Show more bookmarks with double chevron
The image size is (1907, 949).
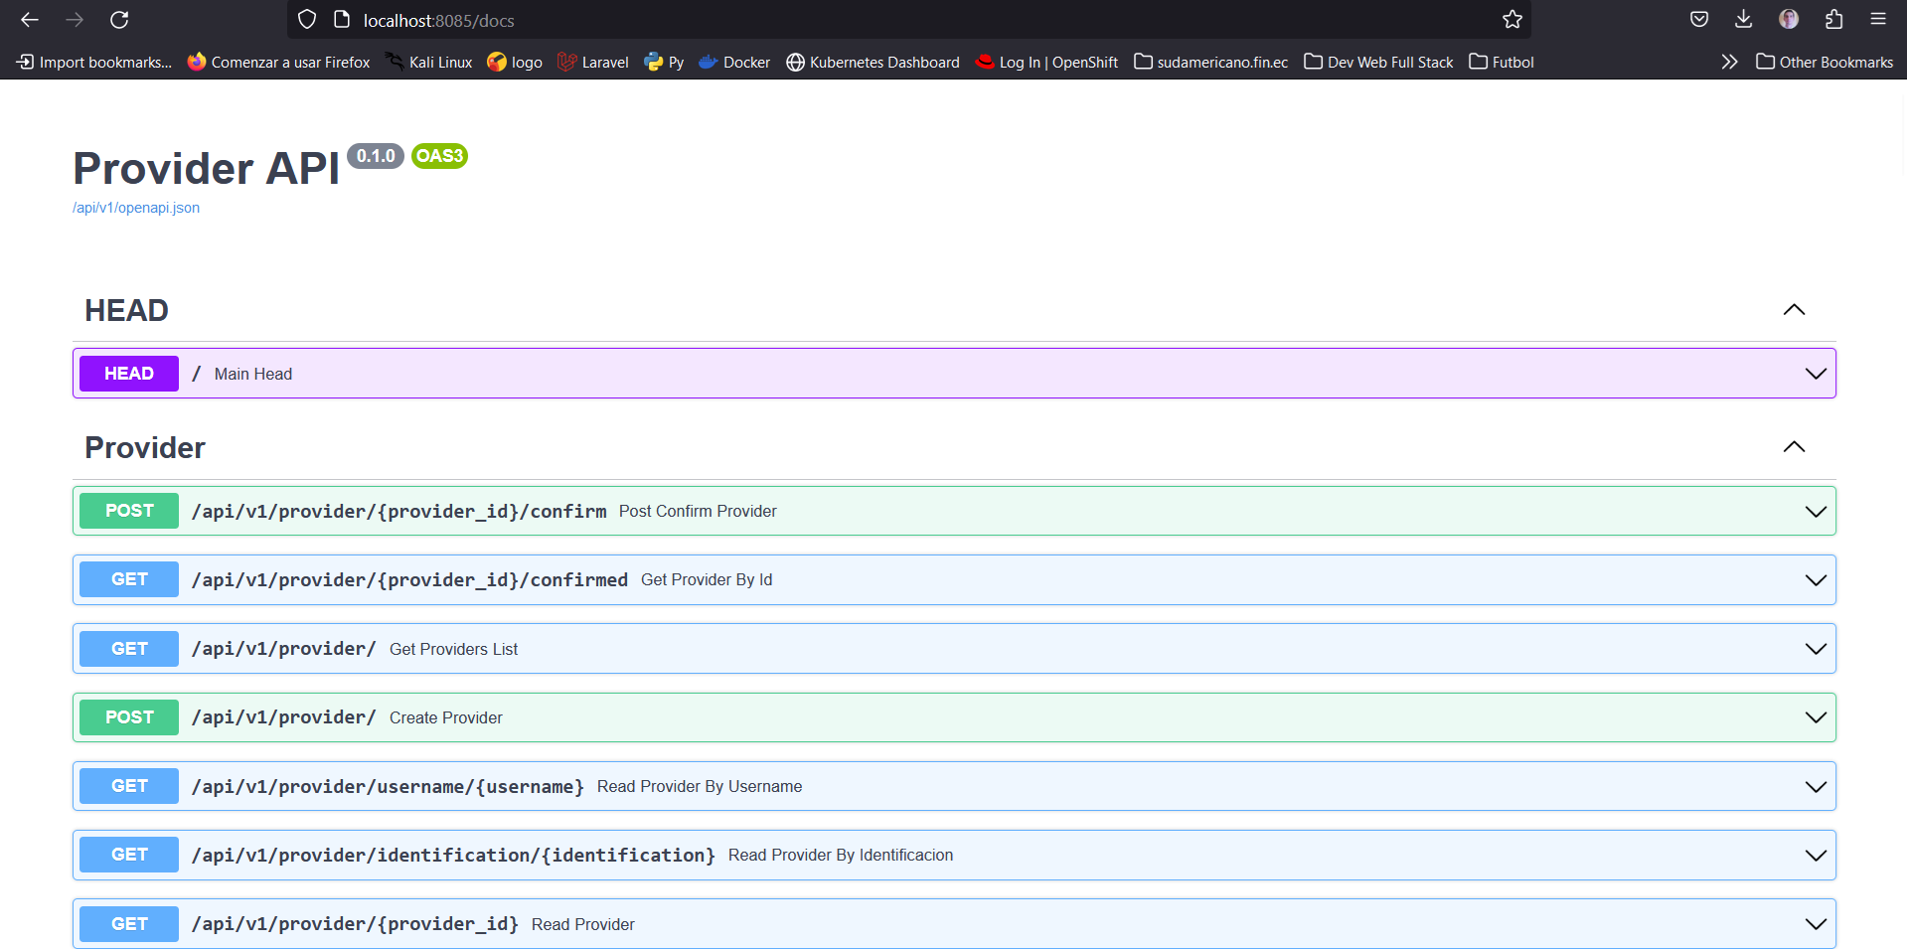(1729, 62)
